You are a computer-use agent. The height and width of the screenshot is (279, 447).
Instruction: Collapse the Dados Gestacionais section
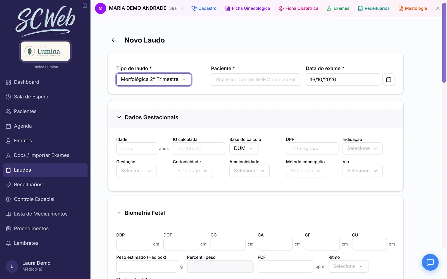click(119, 117)
